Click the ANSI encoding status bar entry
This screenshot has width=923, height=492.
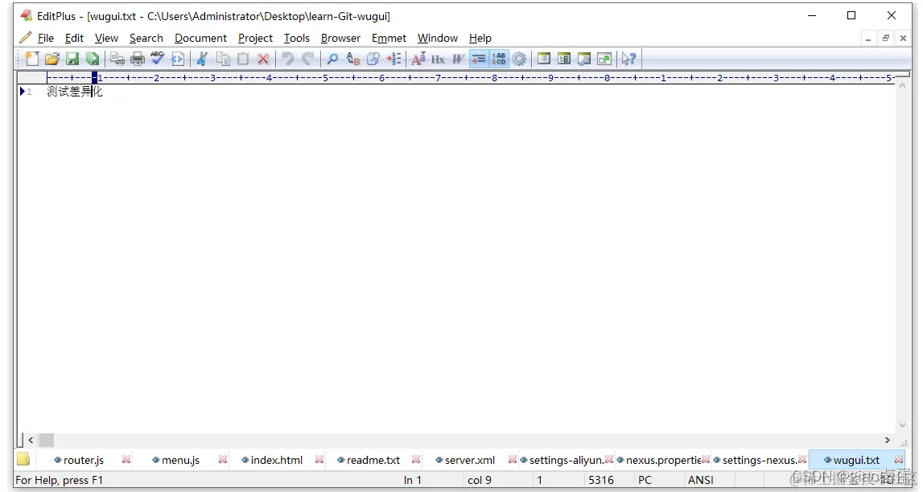700,480
